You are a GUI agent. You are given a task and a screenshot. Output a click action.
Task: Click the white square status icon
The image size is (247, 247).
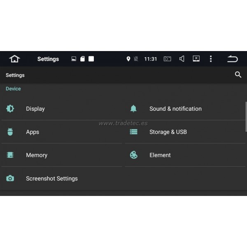91,59
